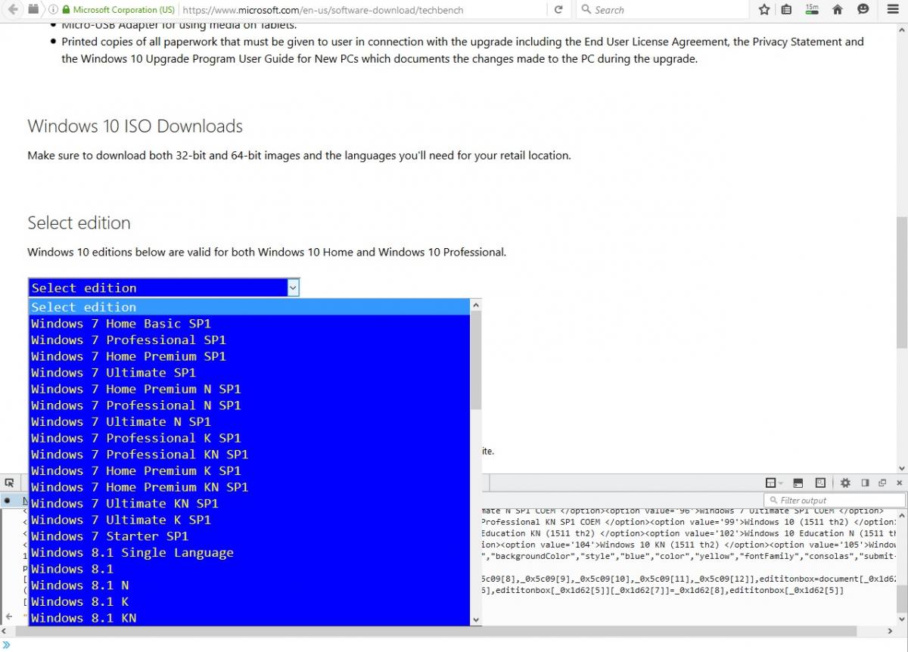908x652 pixels.
Task: Click the URL address bar
Action: 363,10
